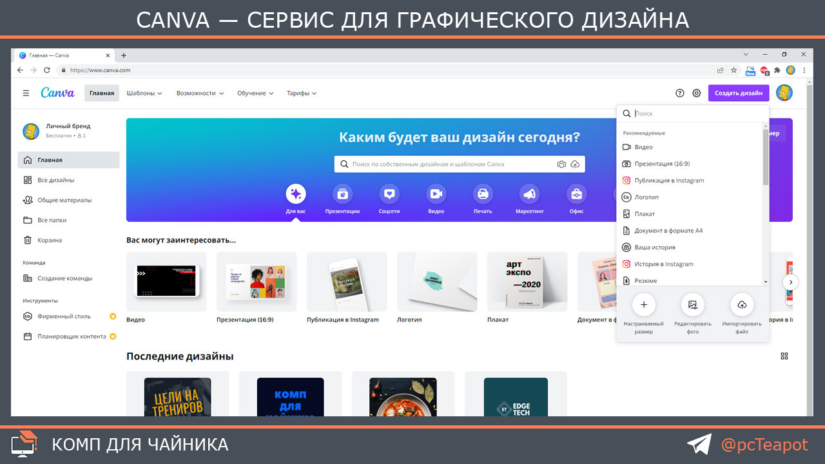825x464 pixels.
Task: Select the Для вас category icon
Action: pyautogui.click(x=296, y=193)
